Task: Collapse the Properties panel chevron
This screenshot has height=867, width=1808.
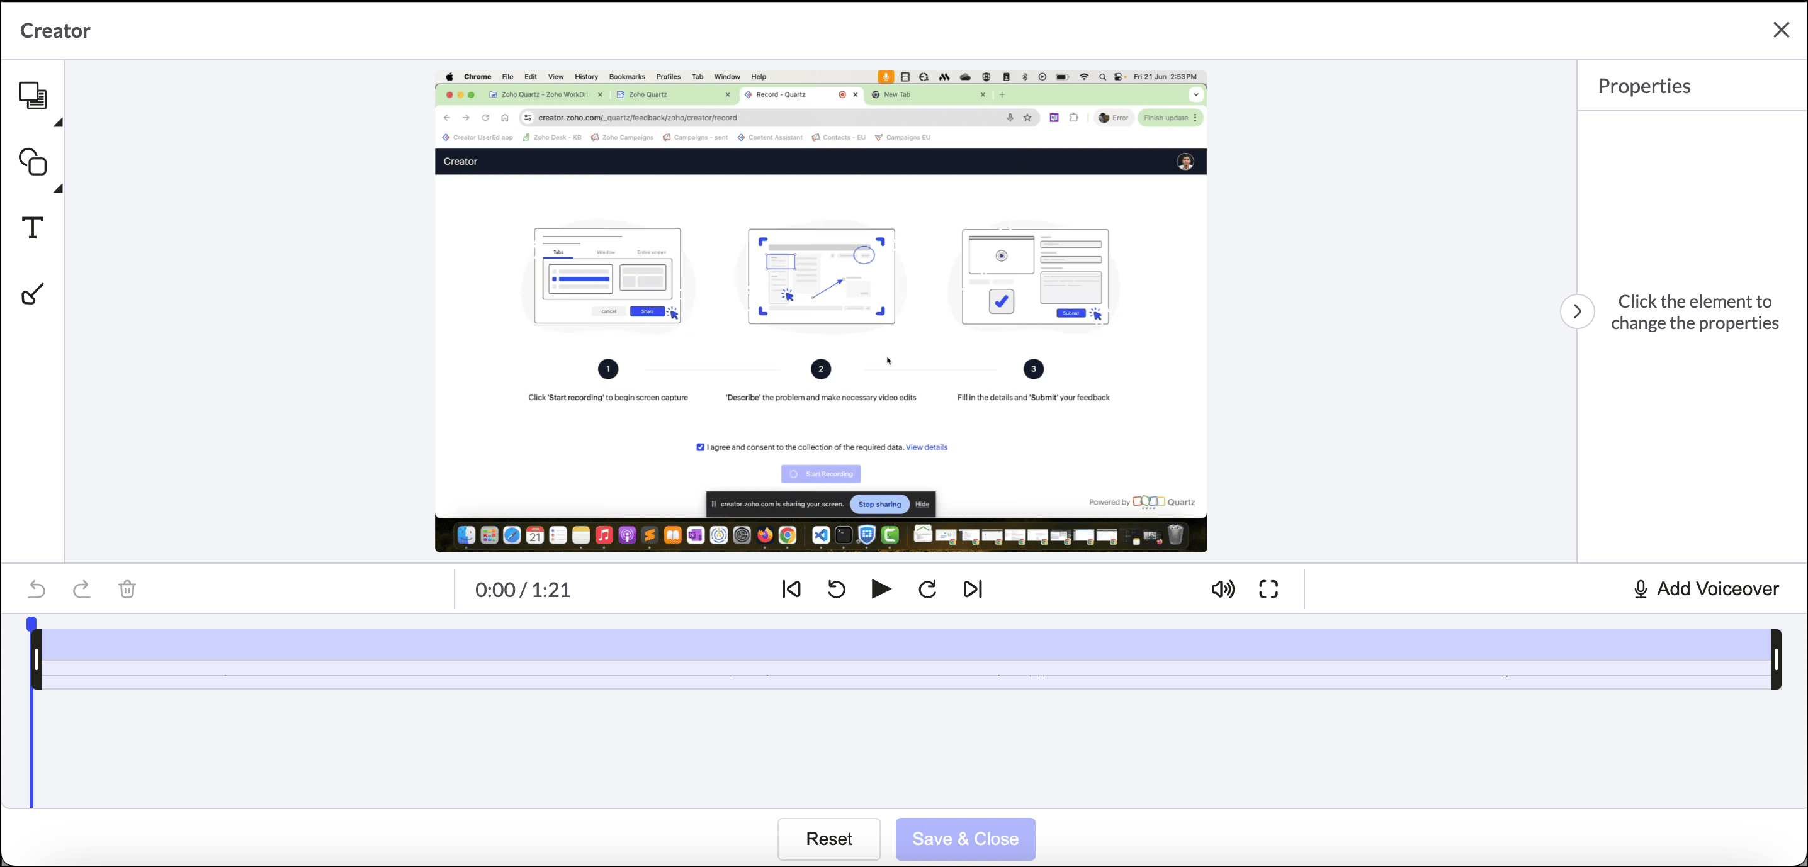Action: point(1577,311)
